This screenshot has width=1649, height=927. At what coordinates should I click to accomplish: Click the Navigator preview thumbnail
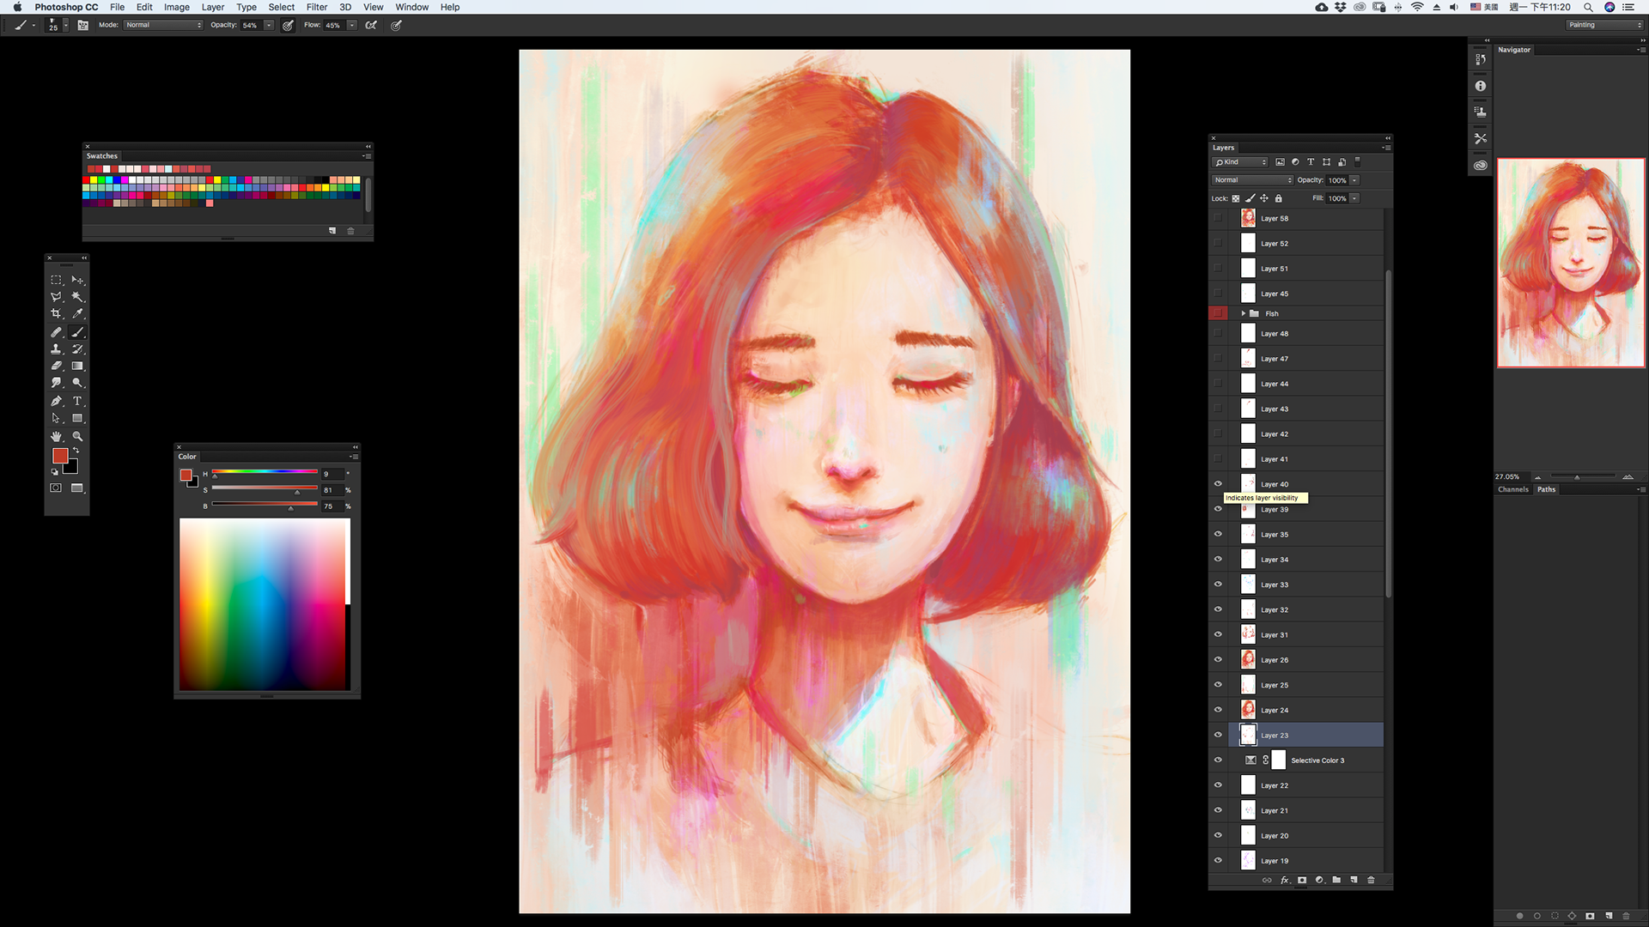click(x=1570, y=263)
